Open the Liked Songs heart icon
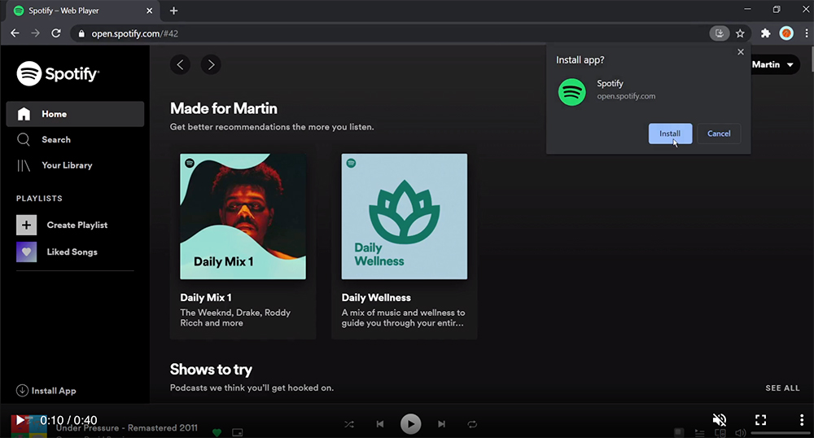814x438 pixels. click(x=27, y=252)
